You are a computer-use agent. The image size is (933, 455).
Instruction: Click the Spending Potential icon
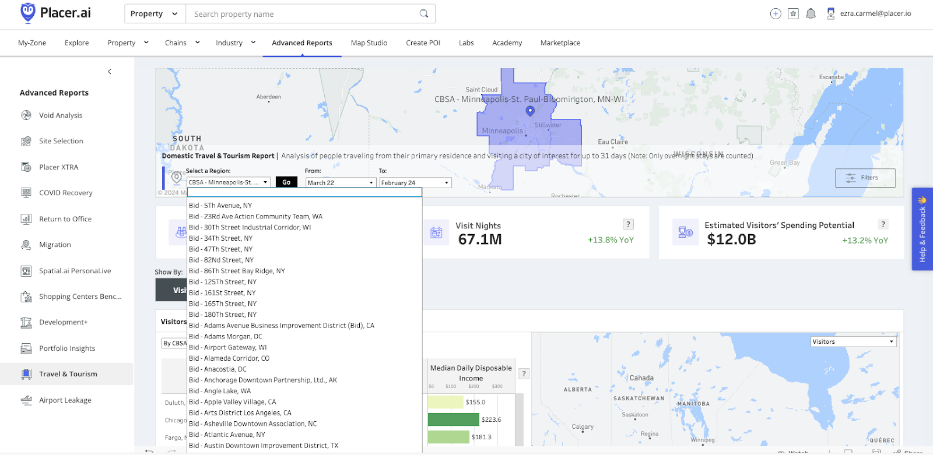(685, 232)
